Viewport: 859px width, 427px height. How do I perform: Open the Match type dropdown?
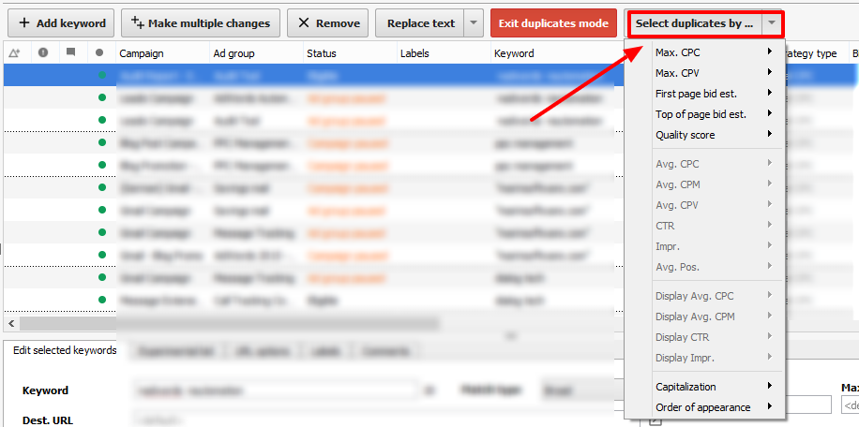pos(580,390)
